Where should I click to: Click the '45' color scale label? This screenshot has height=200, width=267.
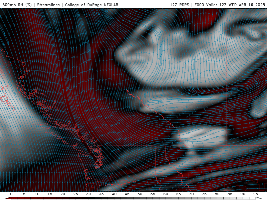(127, 194)
